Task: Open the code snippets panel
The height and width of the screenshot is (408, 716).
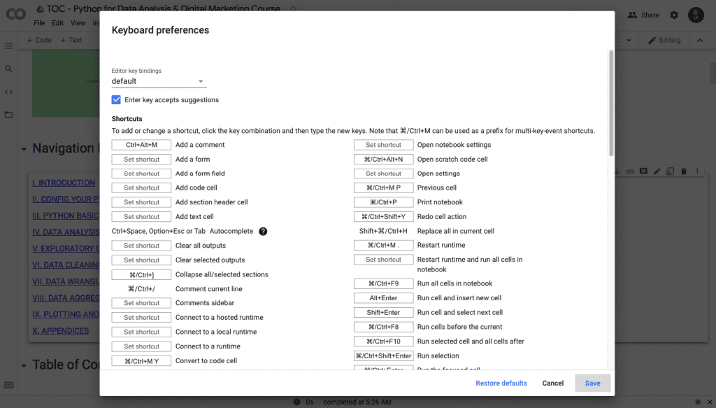Action: point(8,90)
